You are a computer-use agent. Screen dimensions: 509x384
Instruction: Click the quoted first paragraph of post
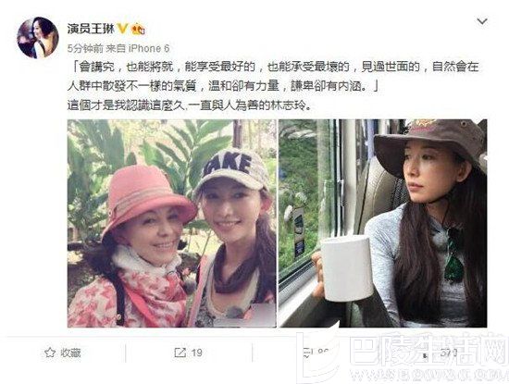(x=273, y=77)
